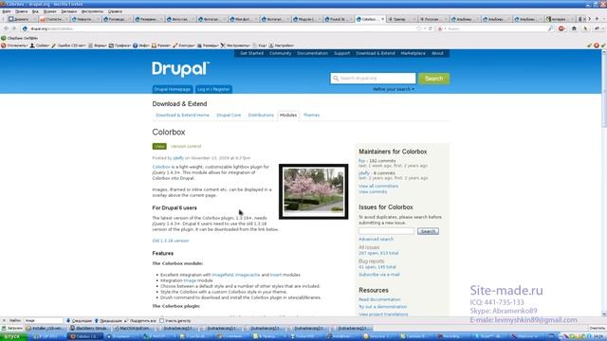Click View all committers link

(378, 187)
